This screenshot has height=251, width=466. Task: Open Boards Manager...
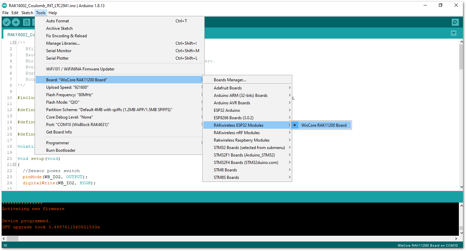pyautogui.click(x=247, y=80)
